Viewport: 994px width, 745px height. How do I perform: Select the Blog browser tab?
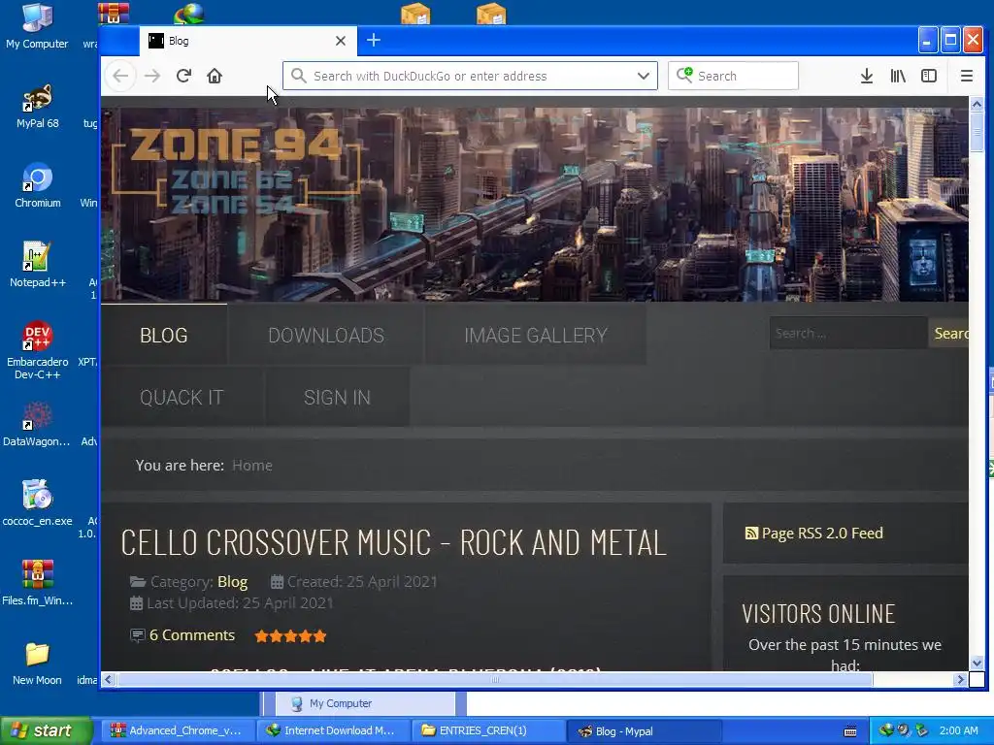[248, 41]
